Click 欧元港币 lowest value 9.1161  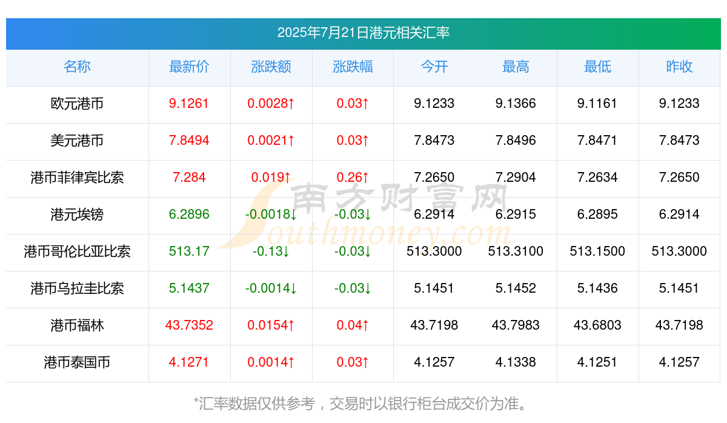(x=597, y=104)
